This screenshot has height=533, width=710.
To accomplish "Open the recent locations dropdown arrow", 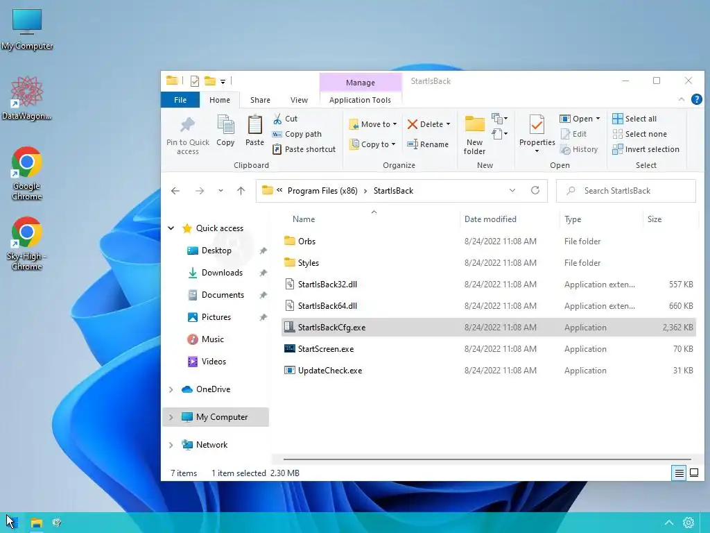I will pyautogui.click(x=220, y=191).
